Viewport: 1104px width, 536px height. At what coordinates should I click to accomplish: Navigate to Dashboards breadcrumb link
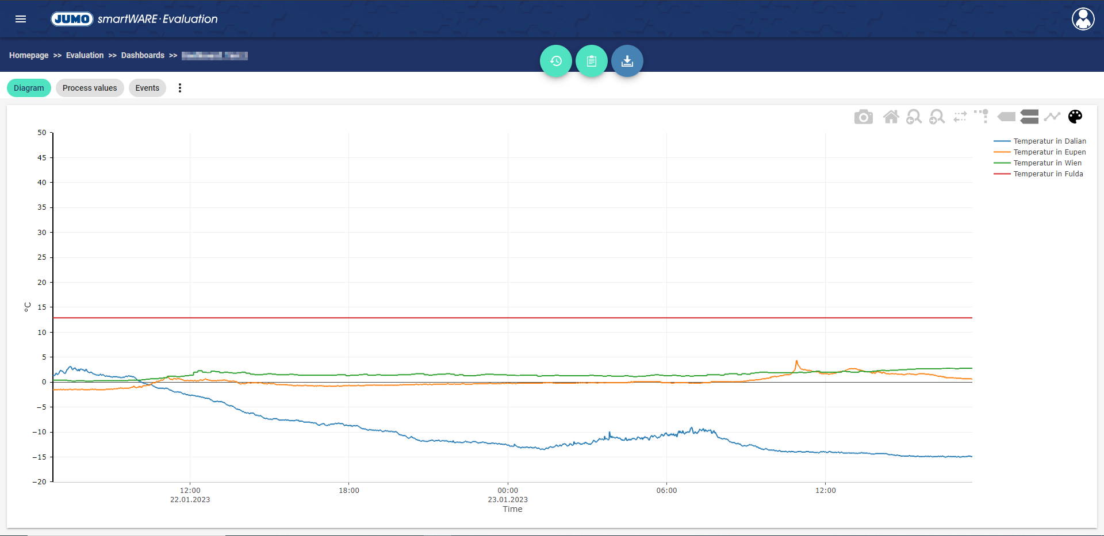click(143, 56)
